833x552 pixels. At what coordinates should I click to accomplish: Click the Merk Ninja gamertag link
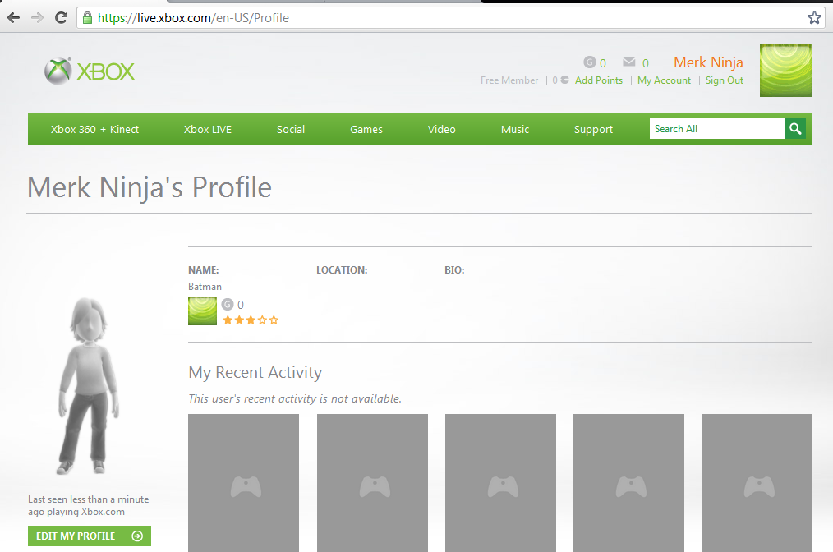[708, 62]
